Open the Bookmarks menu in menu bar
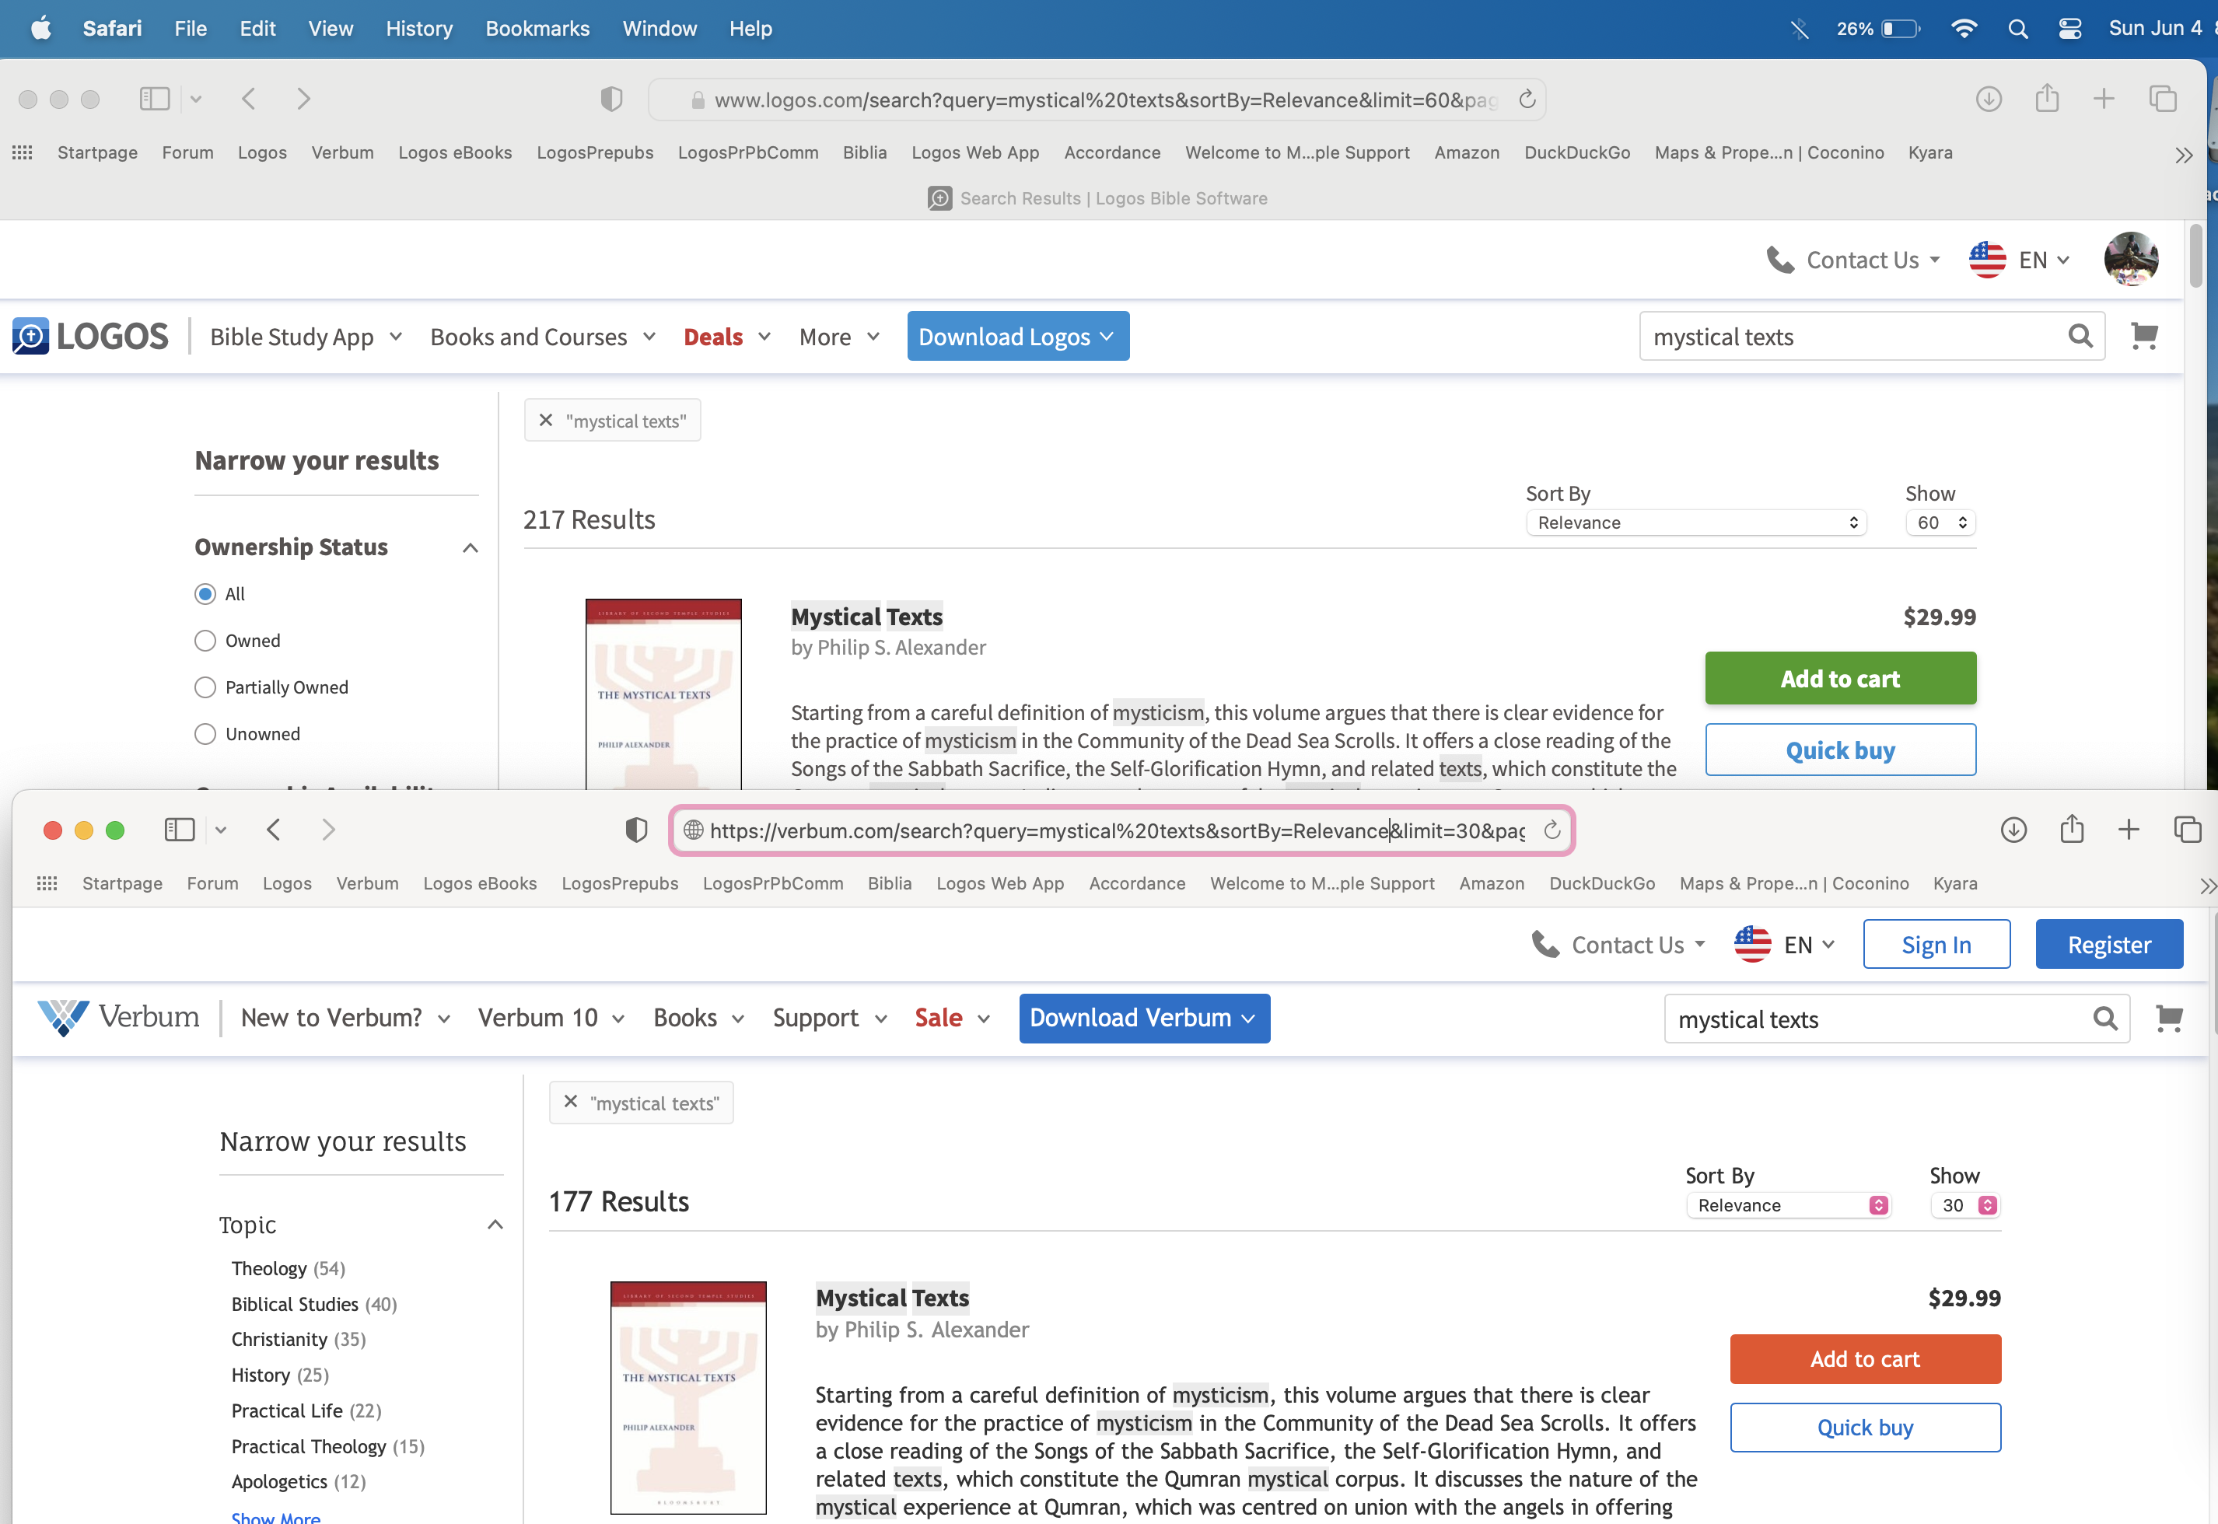 537,29
